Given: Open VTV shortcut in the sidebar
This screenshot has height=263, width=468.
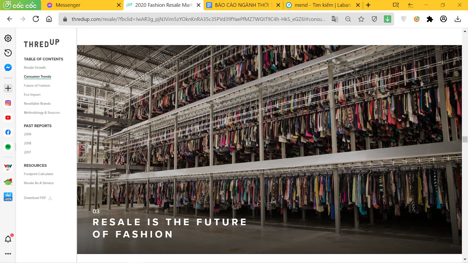Looking at the screenshot, I should [x=8, y=167].
